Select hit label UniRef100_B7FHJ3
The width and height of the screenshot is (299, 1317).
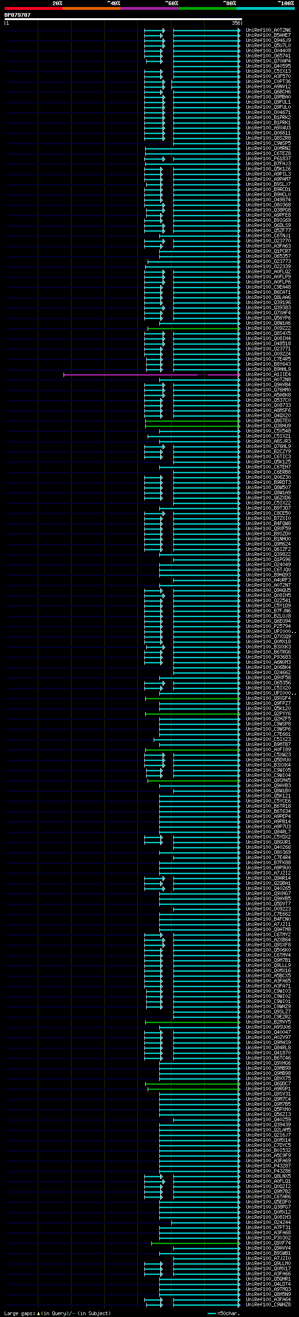point(268,164)
